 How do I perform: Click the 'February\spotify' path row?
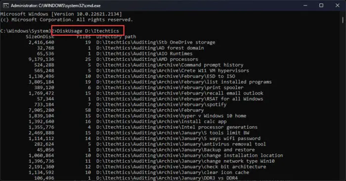point(161,105)
